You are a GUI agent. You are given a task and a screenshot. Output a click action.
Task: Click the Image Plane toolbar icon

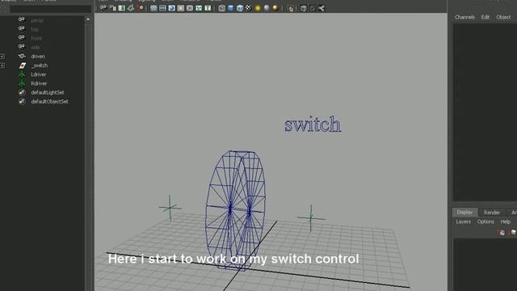click(x=131, y=8)
